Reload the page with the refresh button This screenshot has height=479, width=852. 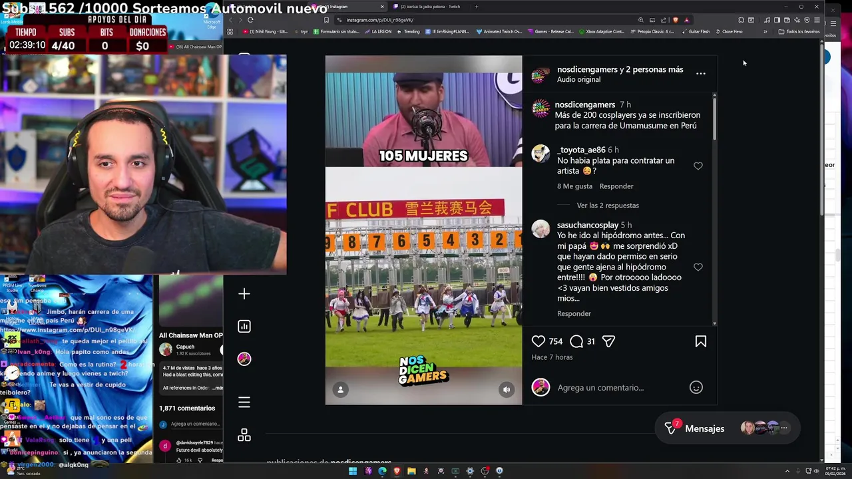point(250,20)
